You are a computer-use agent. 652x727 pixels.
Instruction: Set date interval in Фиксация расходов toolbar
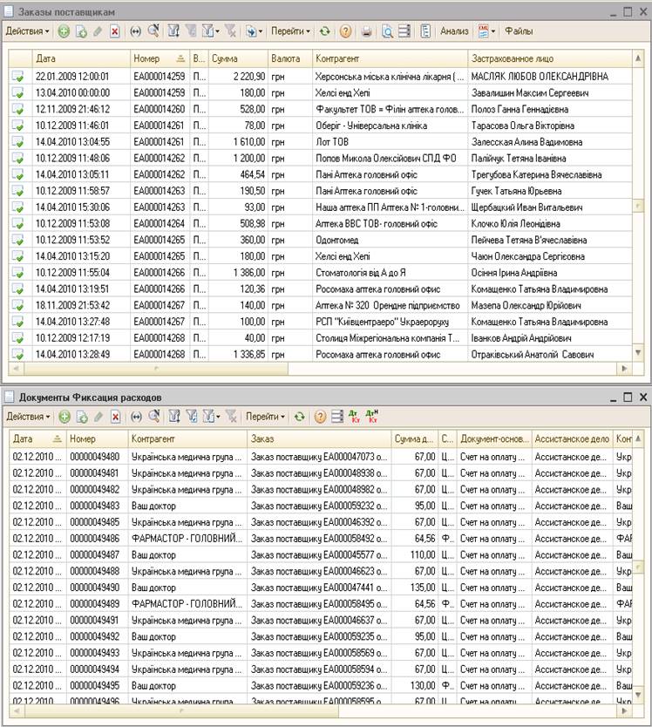point(136,417)
